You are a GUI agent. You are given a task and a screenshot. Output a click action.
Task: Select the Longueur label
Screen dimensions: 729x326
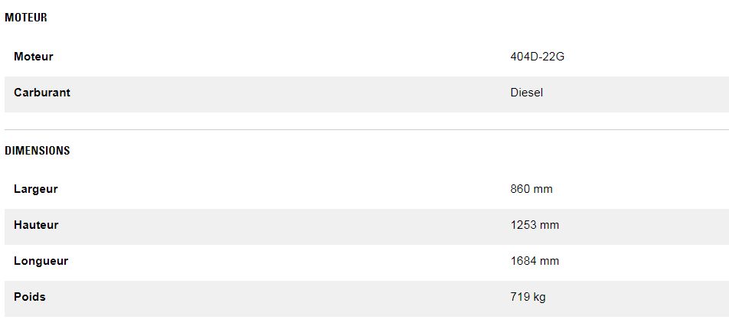coord(41,261)
